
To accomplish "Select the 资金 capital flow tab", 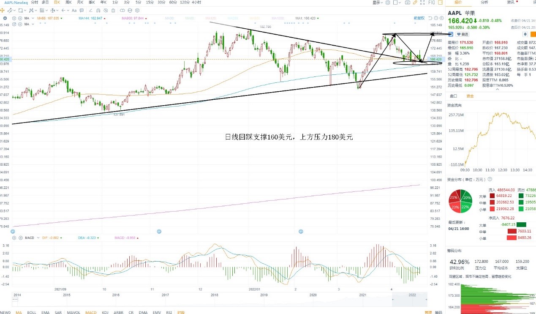I will (470, 96).
